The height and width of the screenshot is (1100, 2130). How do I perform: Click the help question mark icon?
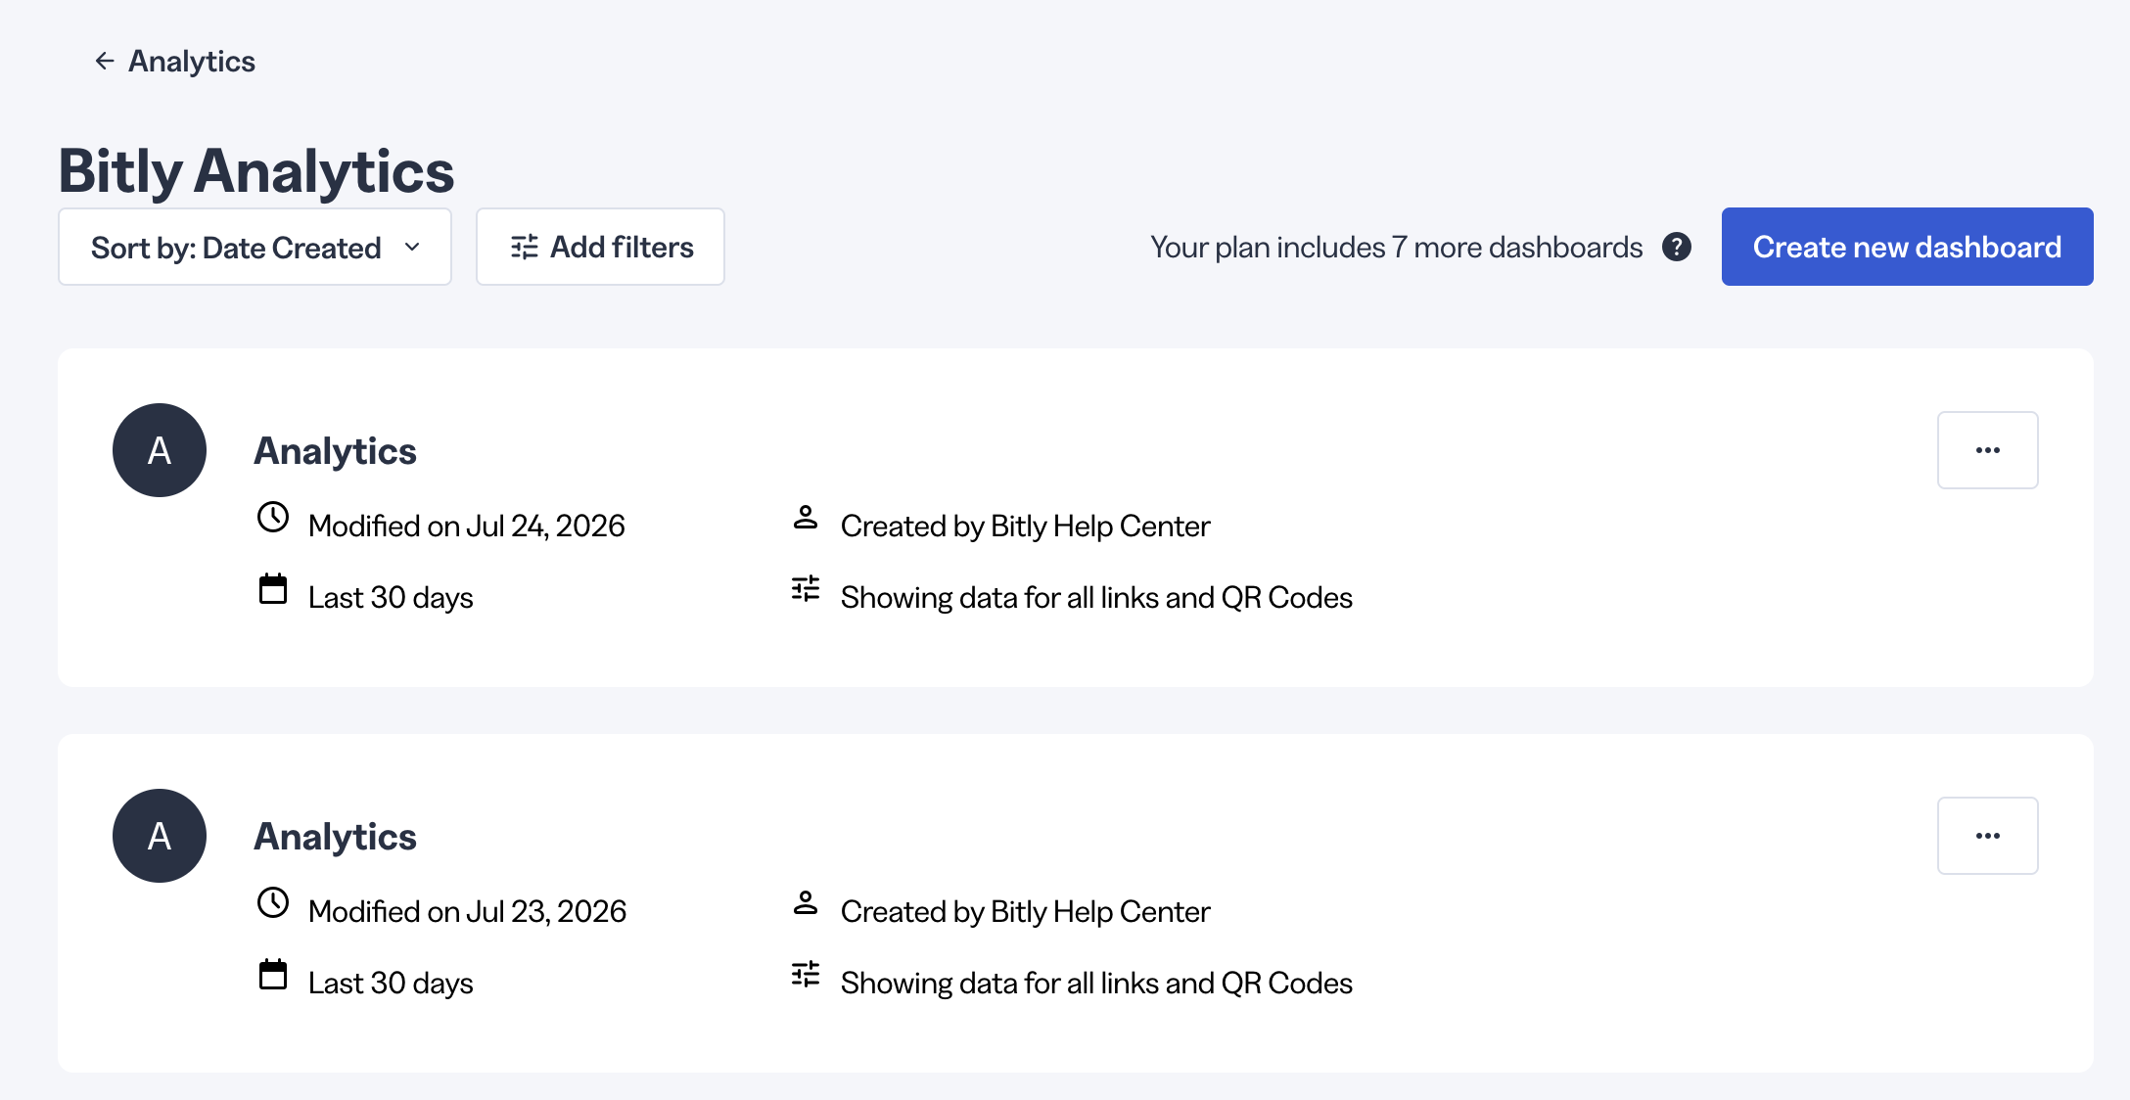tap(1677, 247)
